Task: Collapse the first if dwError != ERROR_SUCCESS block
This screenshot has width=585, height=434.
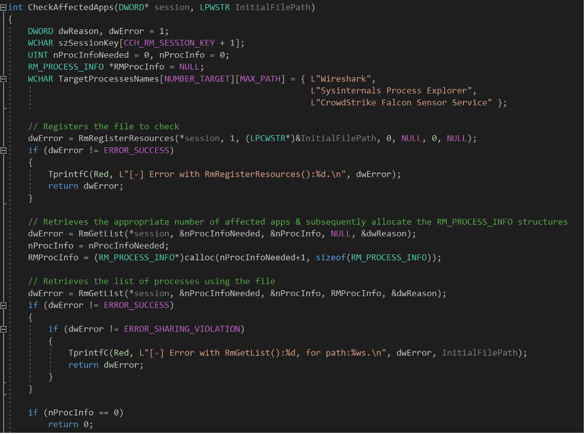Action: (4, 151)
